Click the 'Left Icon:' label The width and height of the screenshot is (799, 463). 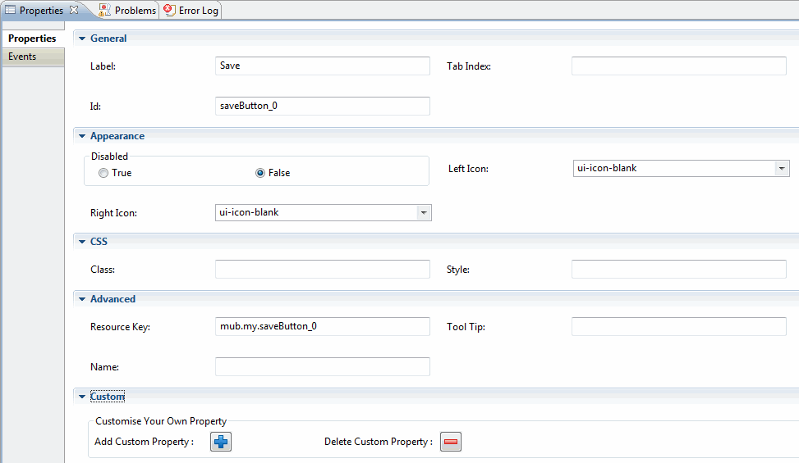pos(468,169)
